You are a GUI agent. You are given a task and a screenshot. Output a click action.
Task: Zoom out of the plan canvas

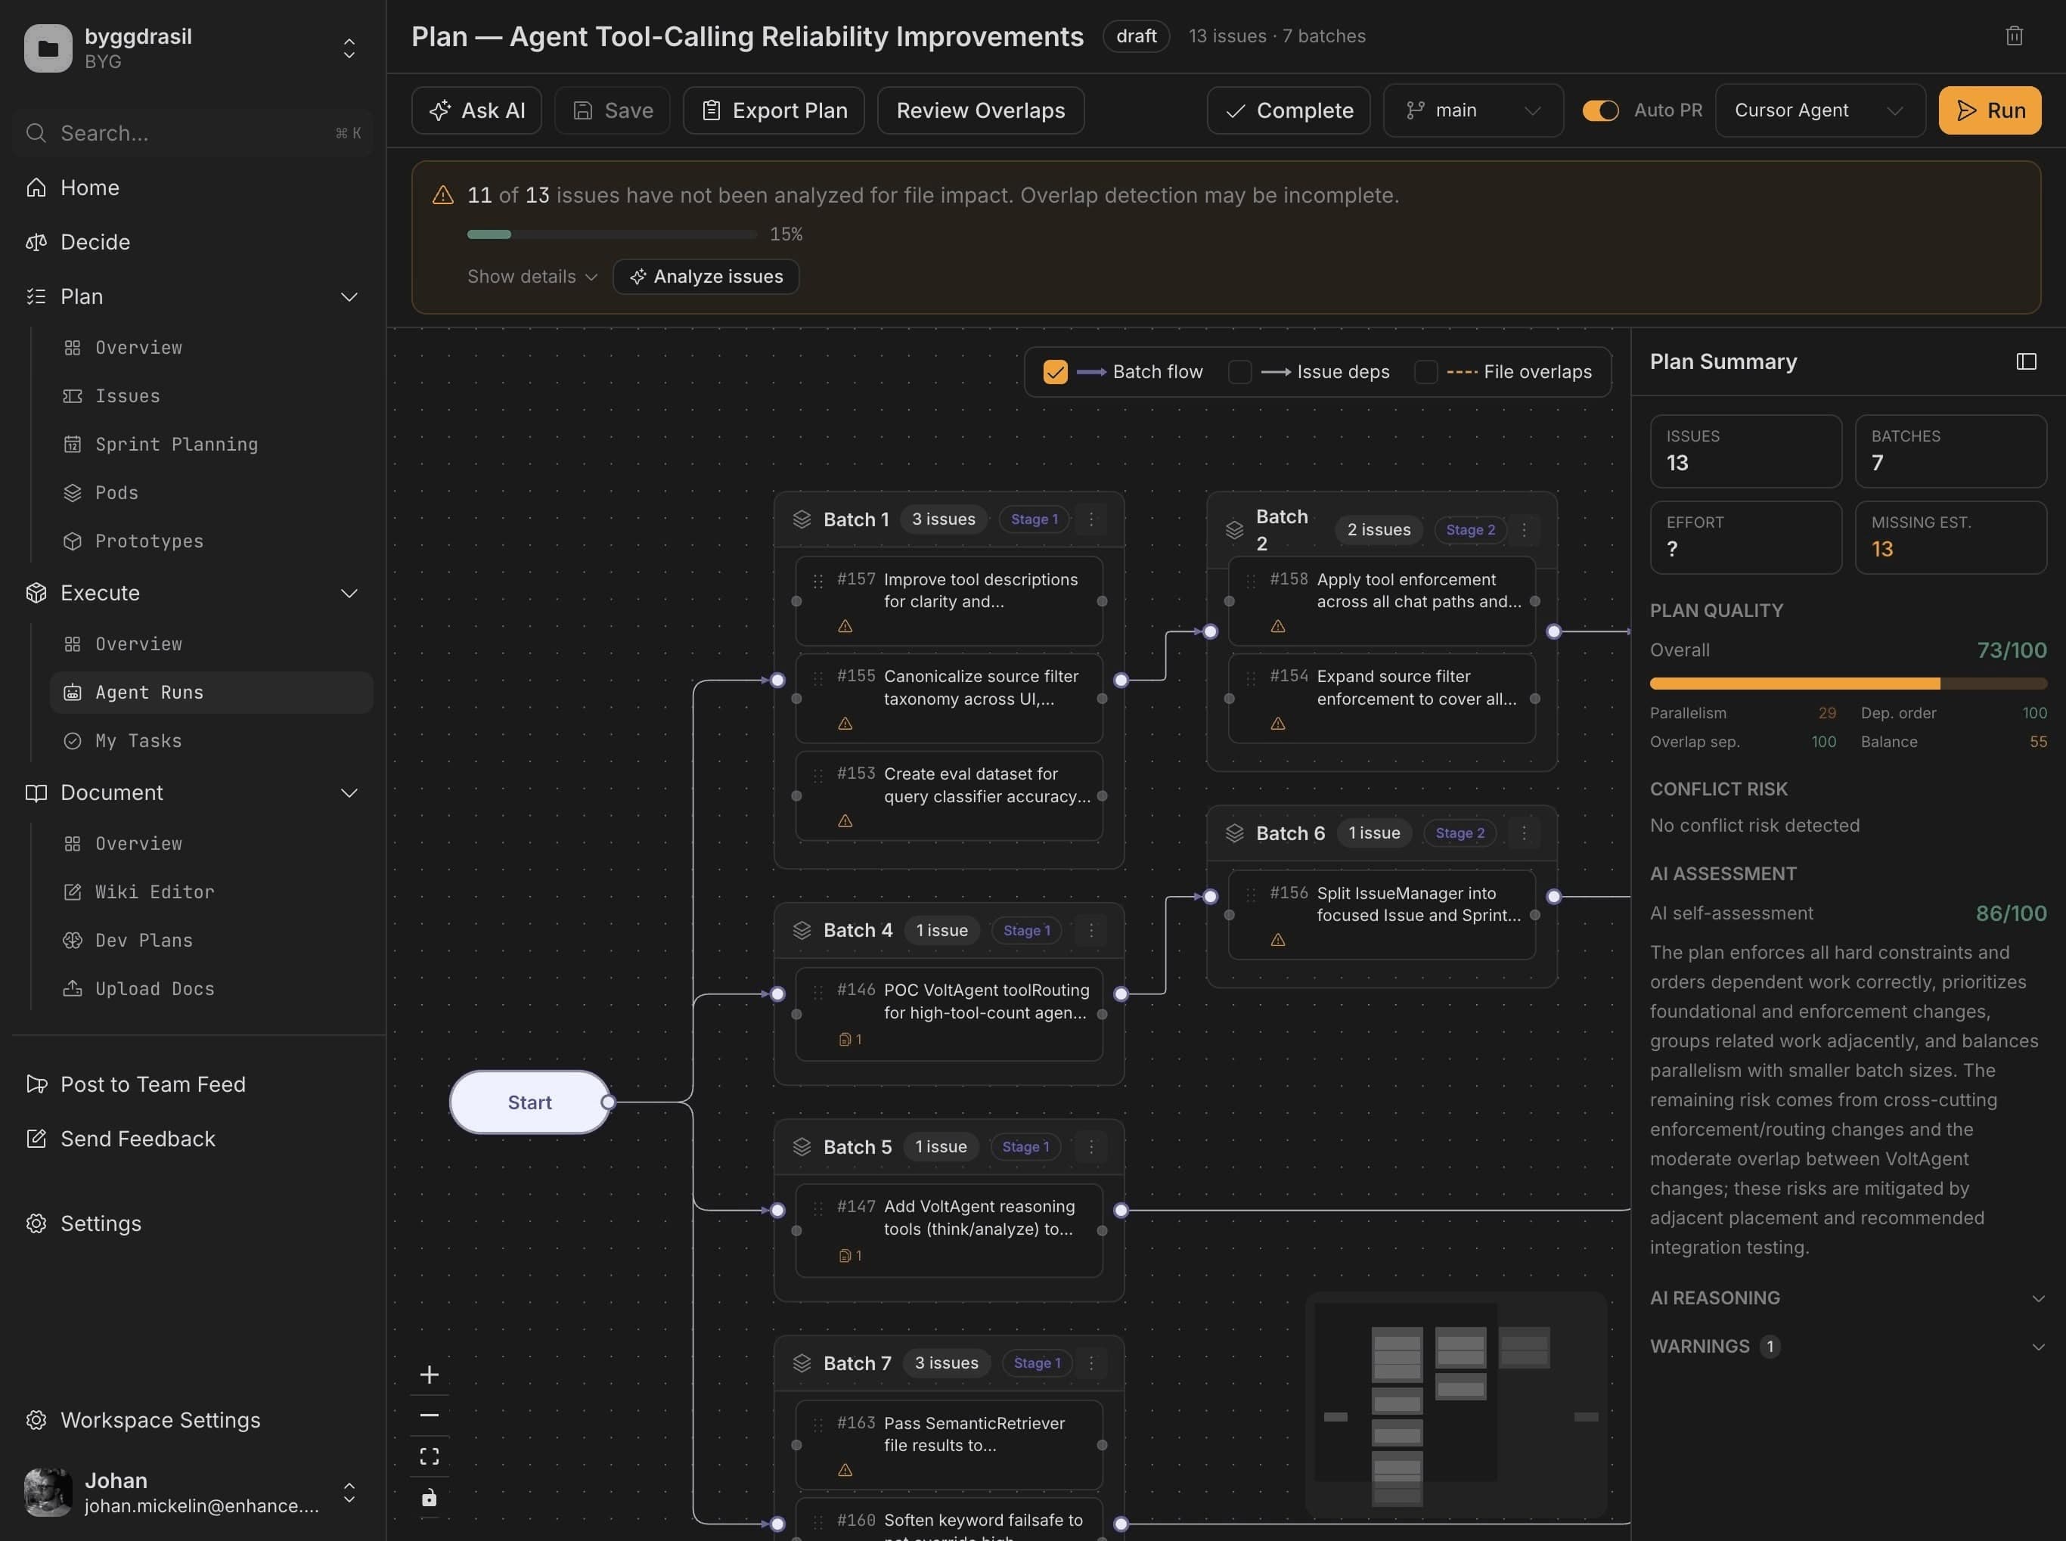430,1415
